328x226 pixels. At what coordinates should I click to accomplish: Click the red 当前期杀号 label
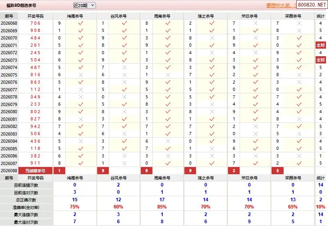35,171
